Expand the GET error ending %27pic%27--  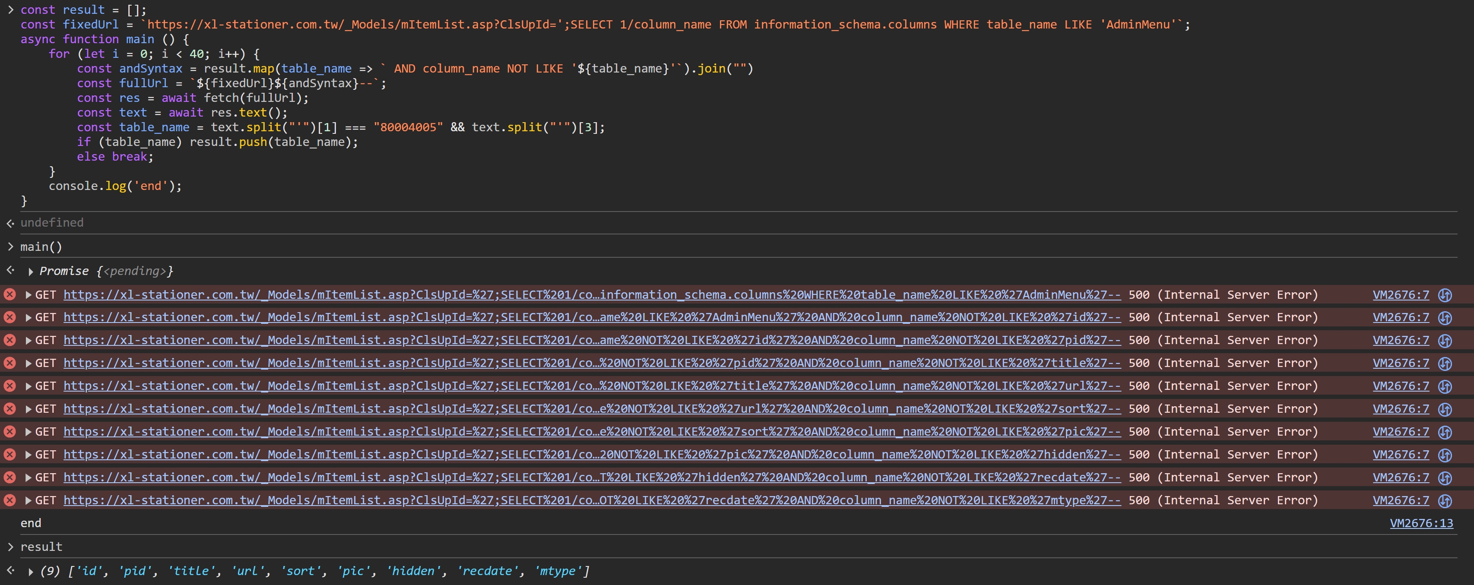pos(28,432)
